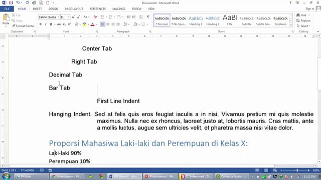Clear all formatting from selection
This screenshot has height=180, width=321.
[x=95, y=17]
